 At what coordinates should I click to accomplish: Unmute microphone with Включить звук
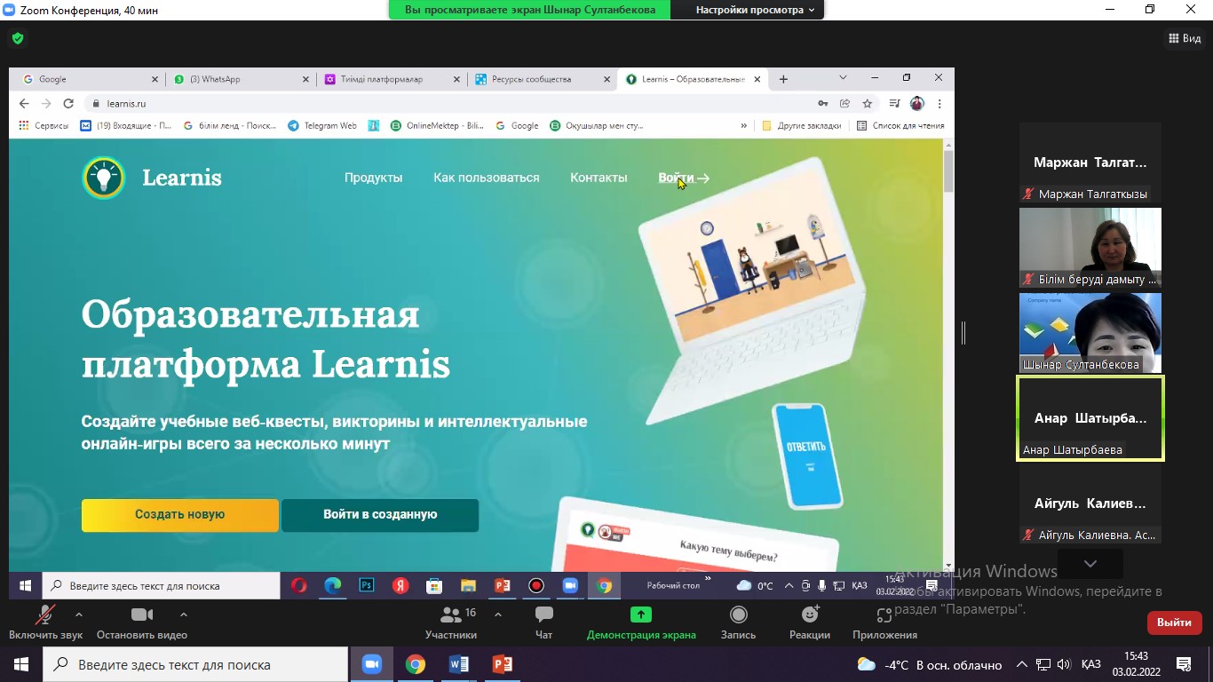click(x=45, y=623)
